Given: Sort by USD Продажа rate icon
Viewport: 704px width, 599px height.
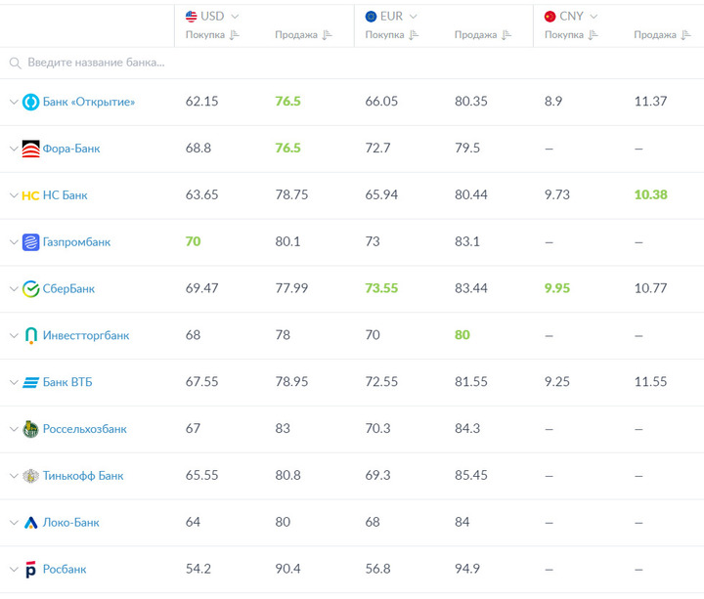Looking at the screenshot, I should point(327,35).
